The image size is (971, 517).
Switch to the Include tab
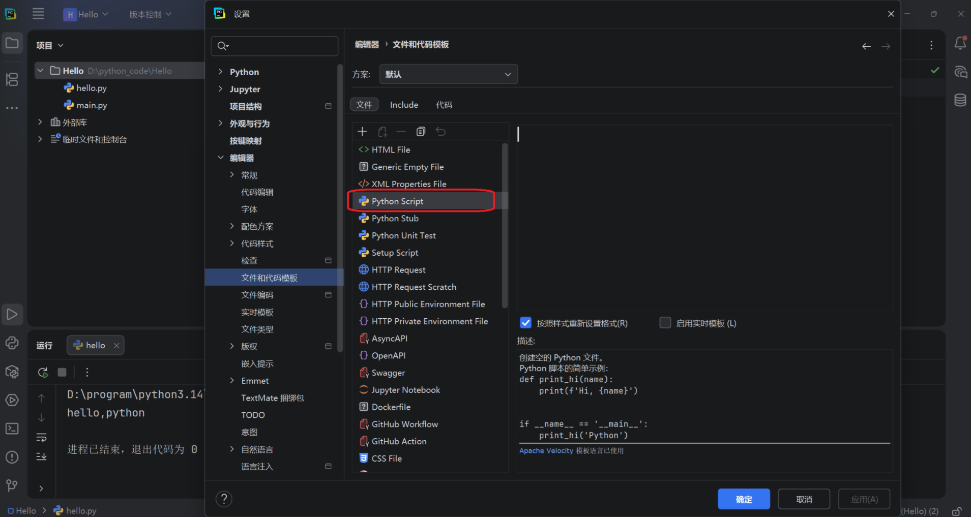[404, 105]
